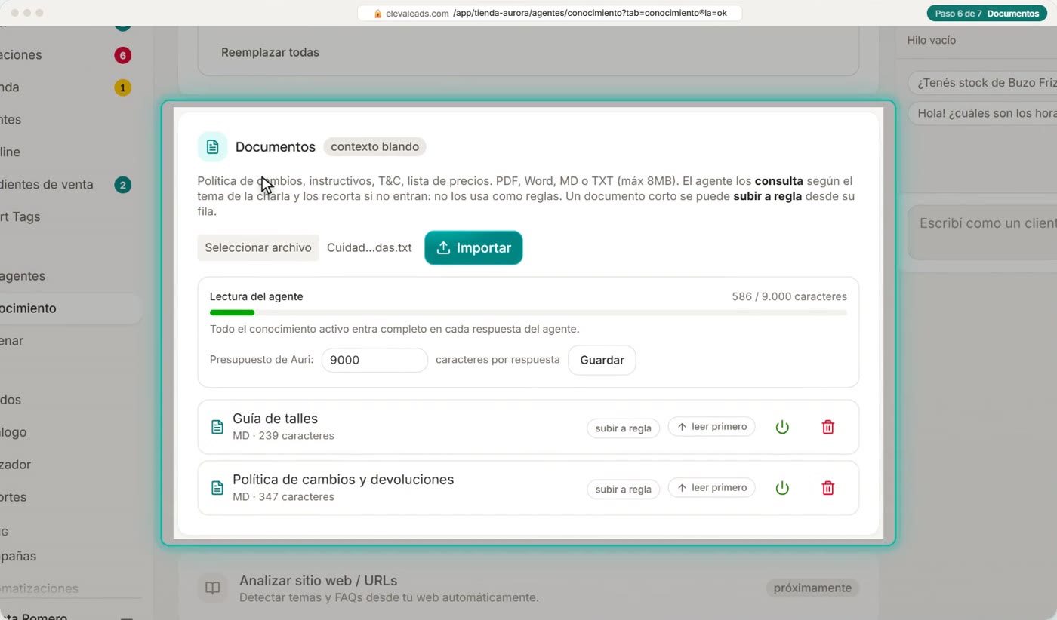Click the Lectura del agente progress bar
The height and width of the screenshot is (620, 1057).
528,312
